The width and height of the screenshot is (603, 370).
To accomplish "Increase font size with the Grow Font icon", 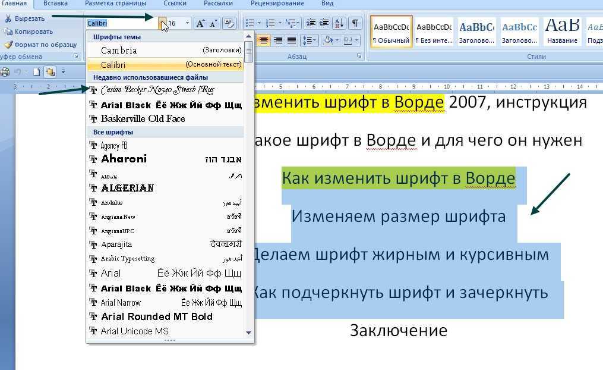I will pyautogui.click(x=200, y=23).
